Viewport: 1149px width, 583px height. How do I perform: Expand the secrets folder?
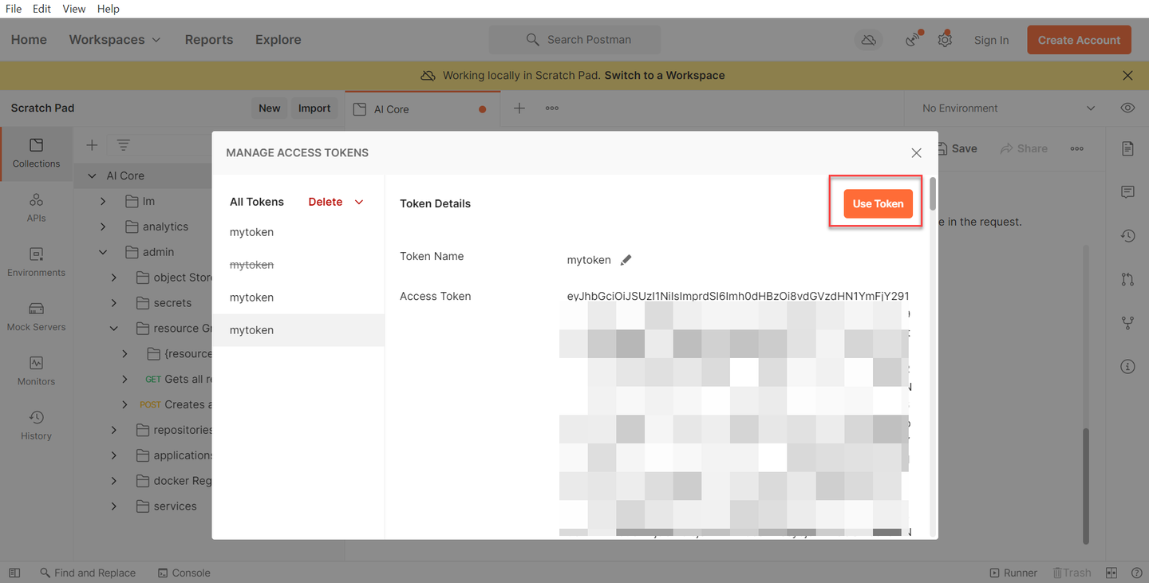pos(114,303)
